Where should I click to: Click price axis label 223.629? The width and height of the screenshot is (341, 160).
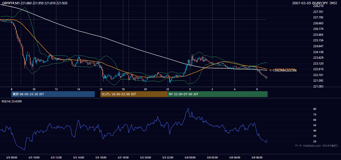pos(318,58)
